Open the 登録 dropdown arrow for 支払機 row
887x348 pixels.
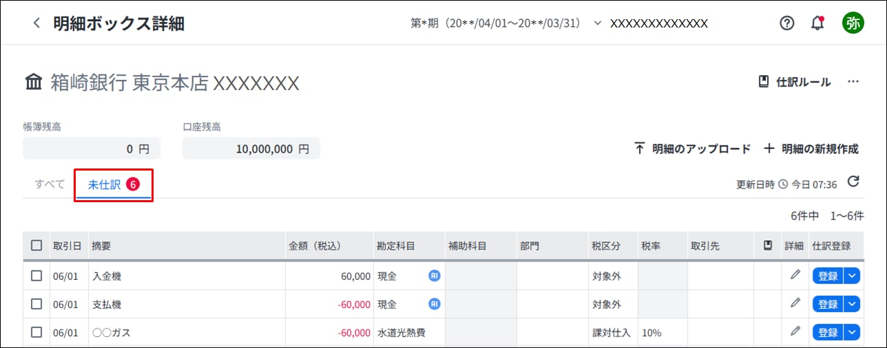(x=853, y=304)
